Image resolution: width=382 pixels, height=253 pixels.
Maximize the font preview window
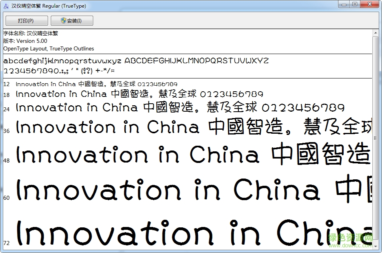(x=354, y=4)
